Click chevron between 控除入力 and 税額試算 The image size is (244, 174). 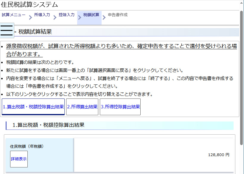[79, 18]
